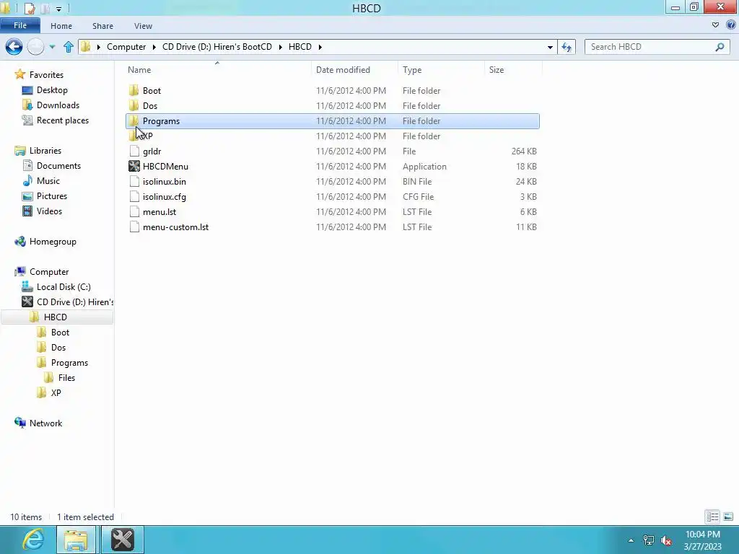The image size is (739, 554).
Task: Select the Programs folder in file list
Action: click(332, 121)
